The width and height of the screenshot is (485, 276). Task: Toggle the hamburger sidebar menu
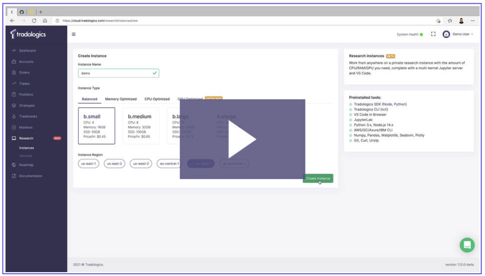(74, 34)
